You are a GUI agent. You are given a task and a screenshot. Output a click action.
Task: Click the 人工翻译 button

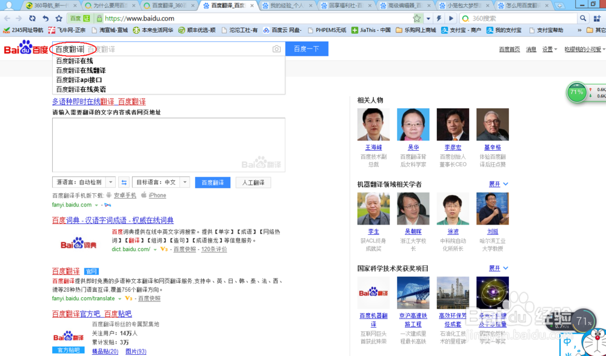pyautogui.click(x=253, y=182)
